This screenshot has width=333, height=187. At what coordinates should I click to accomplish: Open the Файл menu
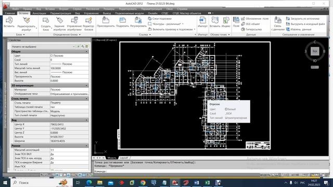coord(15,9)
